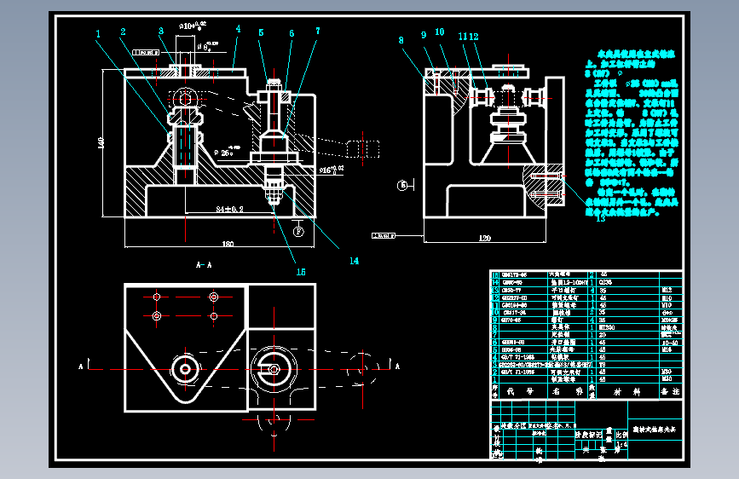Click the left section marker A in plan view
739x479 pixels.
tap(81, 366)
